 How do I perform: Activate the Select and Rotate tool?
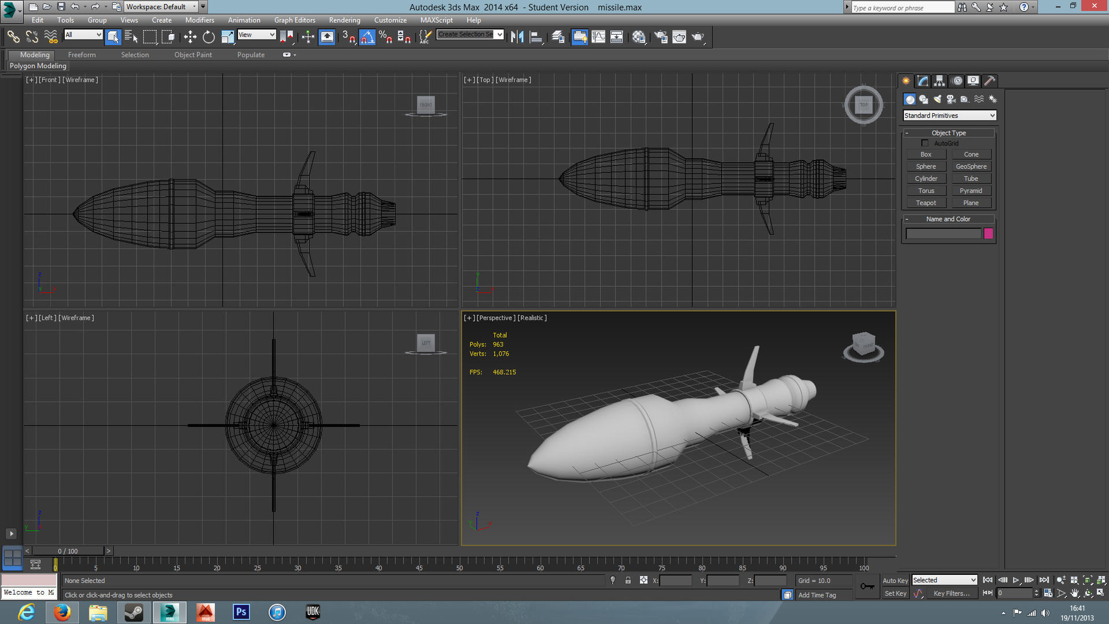209,37
